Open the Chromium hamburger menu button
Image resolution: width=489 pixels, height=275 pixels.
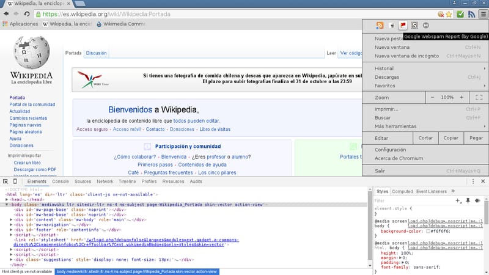point(483,14)
